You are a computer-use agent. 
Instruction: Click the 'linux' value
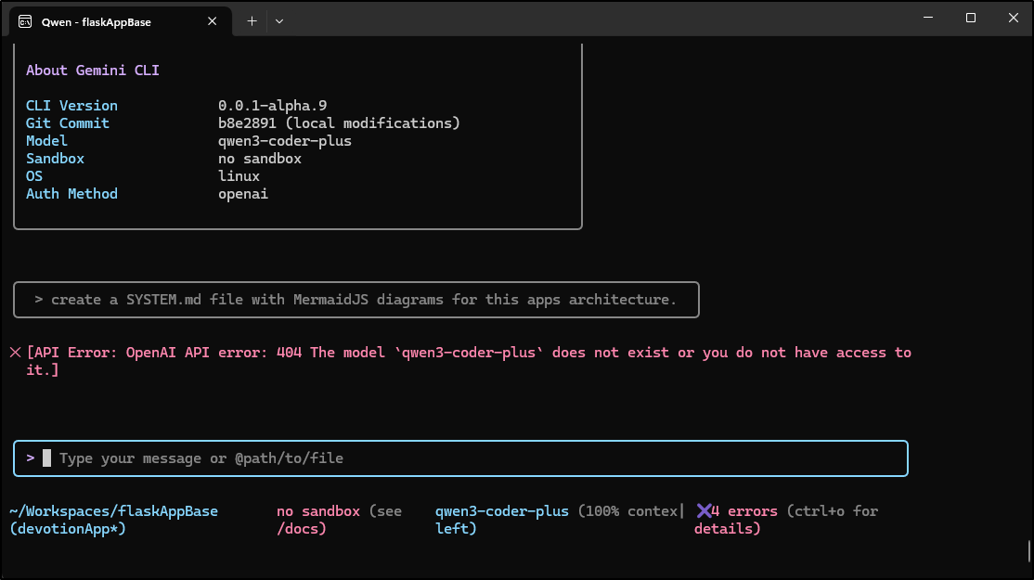point(239,176)
